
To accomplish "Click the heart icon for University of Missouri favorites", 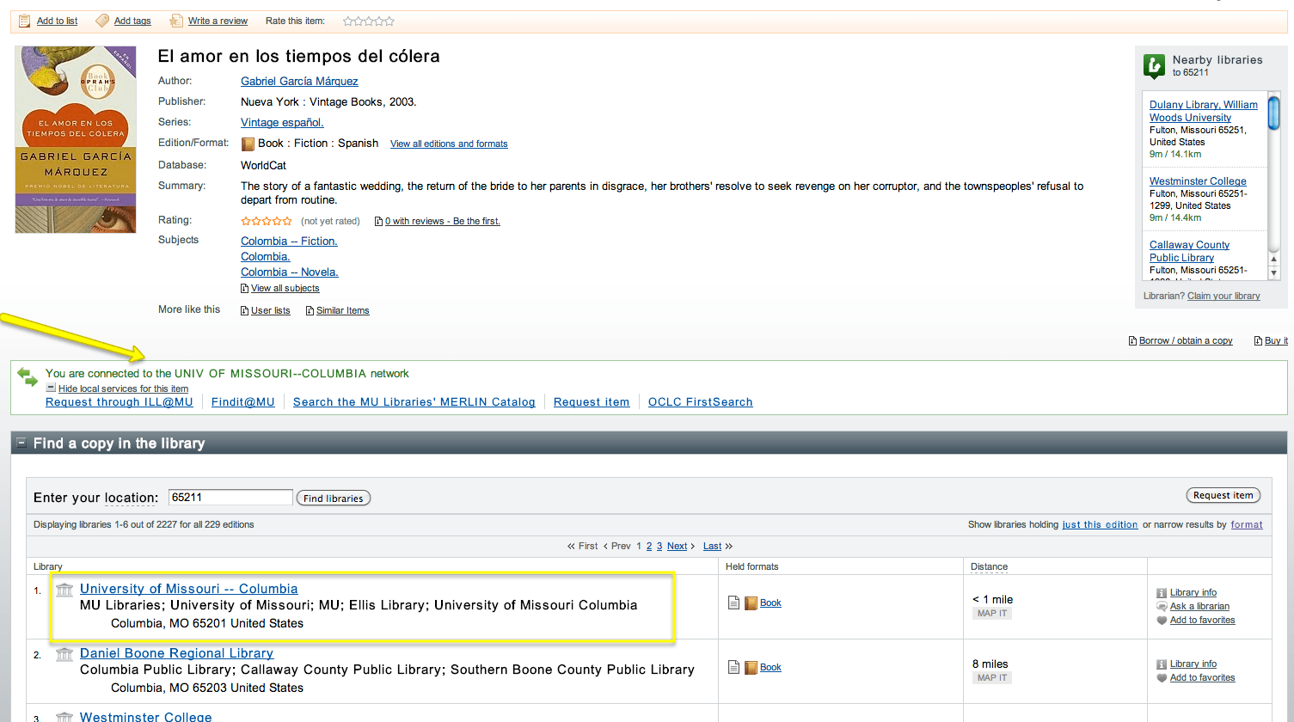I will click(x=1162, y=620).
